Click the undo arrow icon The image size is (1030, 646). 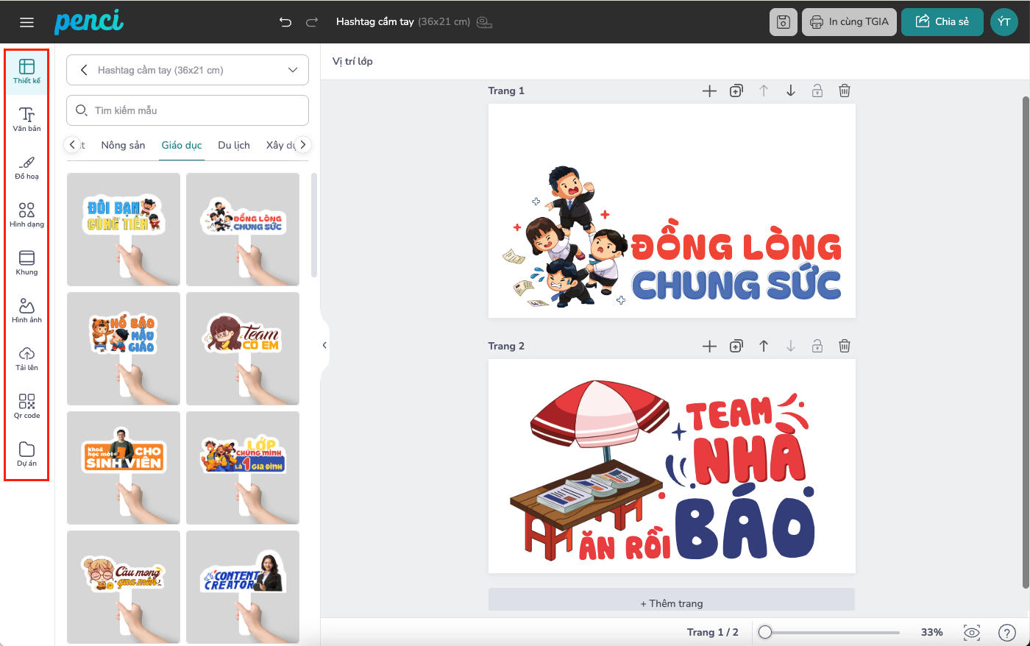tap(285, 22)
